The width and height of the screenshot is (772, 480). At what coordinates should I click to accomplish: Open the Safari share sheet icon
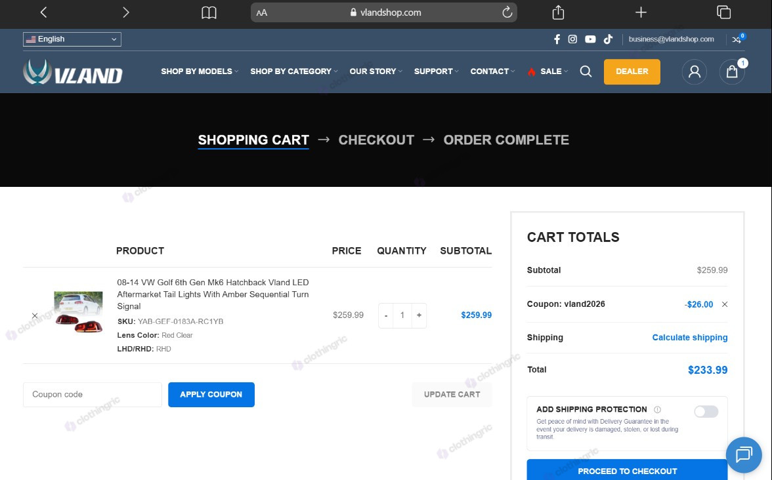click(558, 12)
